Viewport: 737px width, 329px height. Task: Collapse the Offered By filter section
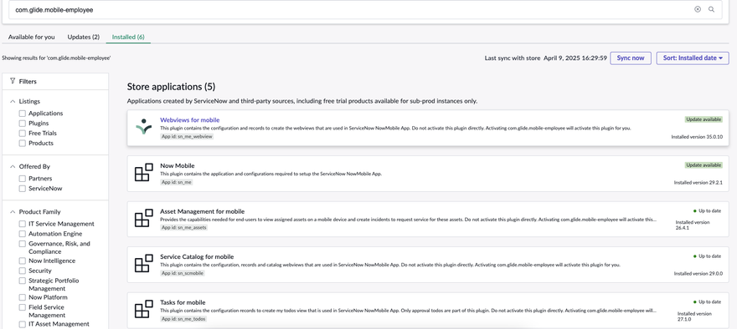click(13, 166)
